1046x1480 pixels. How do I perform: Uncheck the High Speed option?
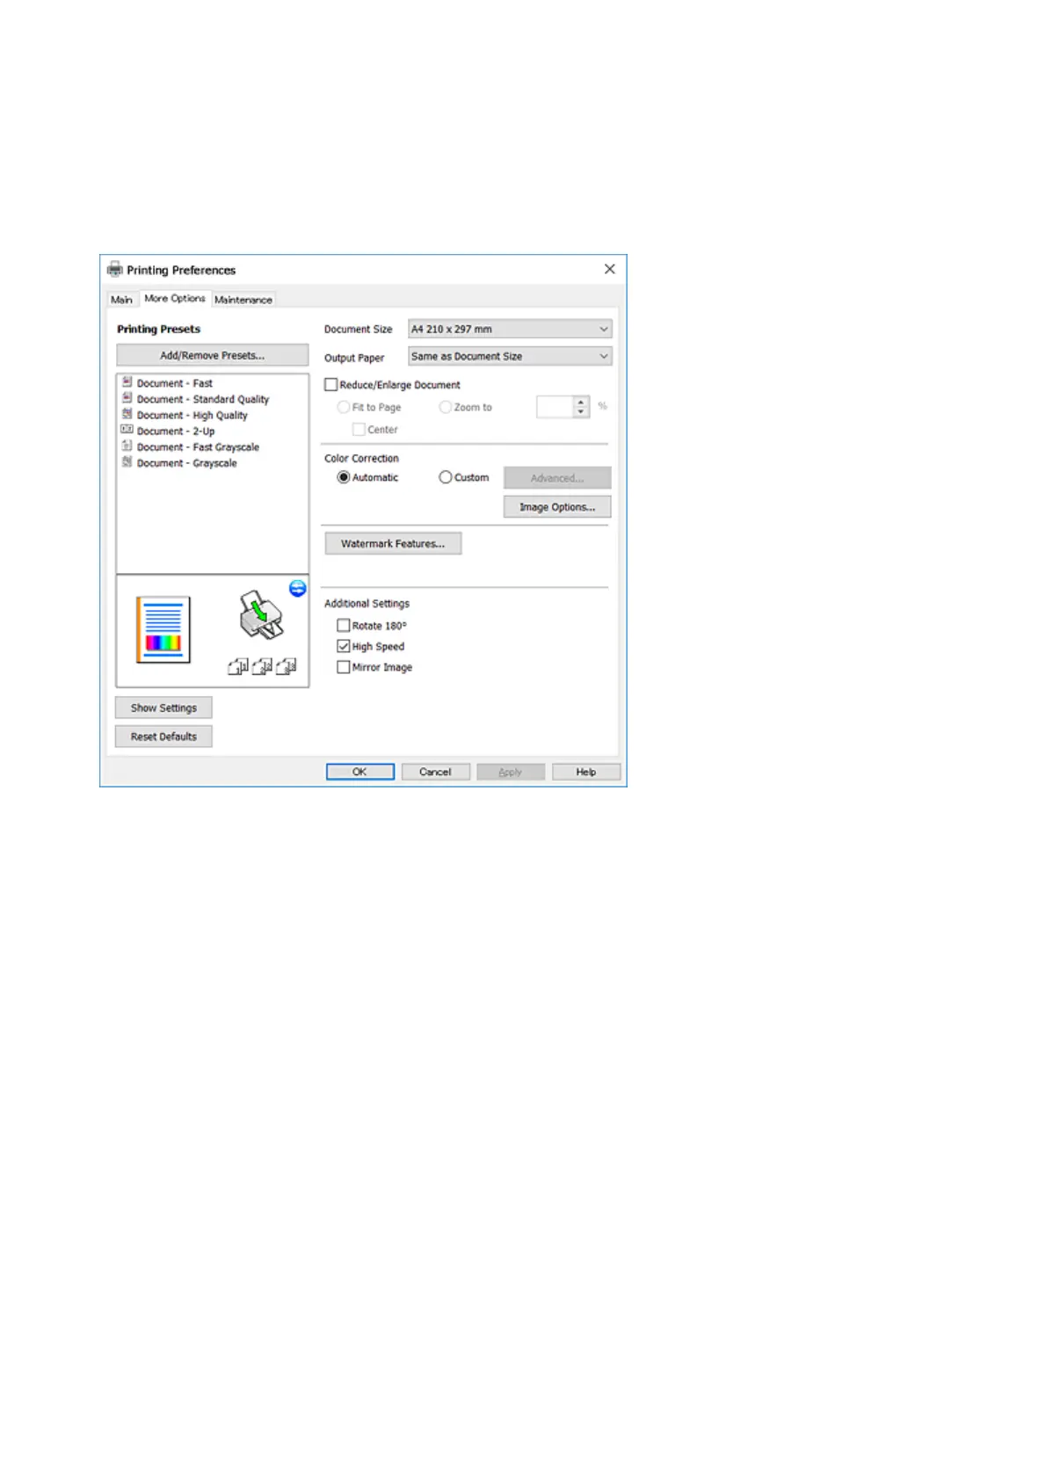tap(344, 646)
